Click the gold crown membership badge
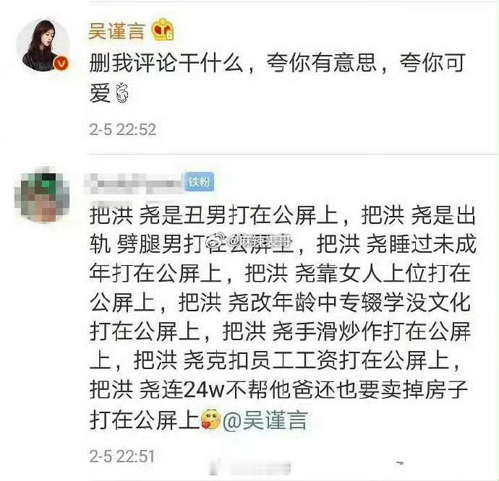Viewport: 499px width, 481px height. click(162, 30)
